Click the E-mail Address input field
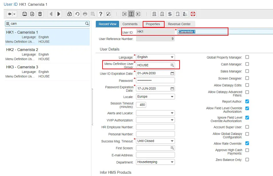 [155, 155]
